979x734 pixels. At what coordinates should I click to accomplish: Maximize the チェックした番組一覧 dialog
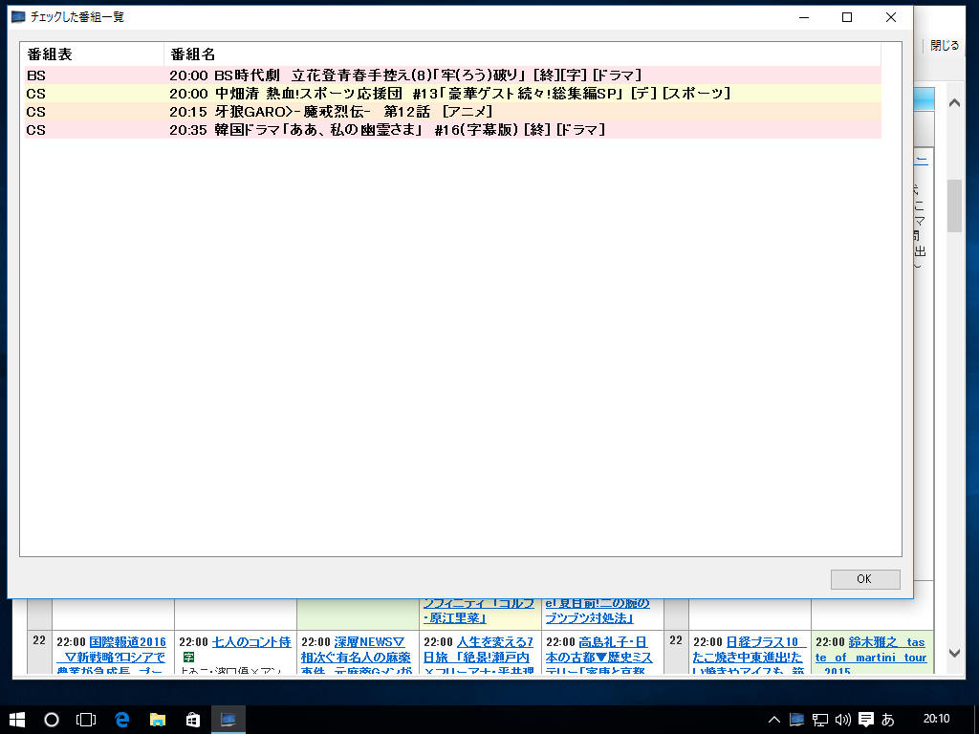pos(847,17)
